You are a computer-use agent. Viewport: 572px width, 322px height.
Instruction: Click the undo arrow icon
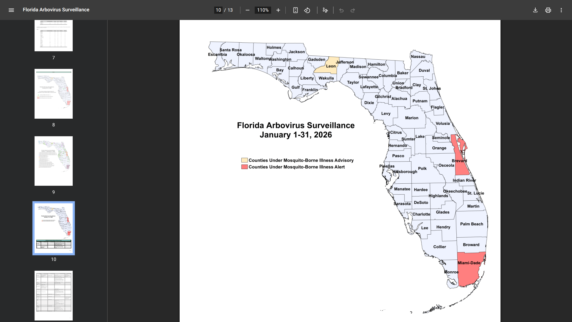341,10
